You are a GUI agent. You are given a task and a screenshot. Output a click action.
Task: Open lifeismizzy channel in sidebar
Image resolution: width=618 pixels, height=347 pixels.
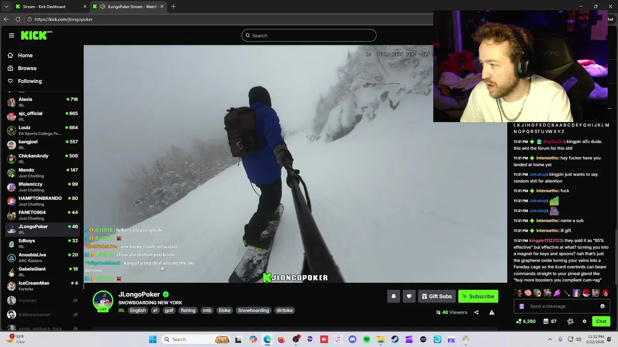click(x=42, y=187)
